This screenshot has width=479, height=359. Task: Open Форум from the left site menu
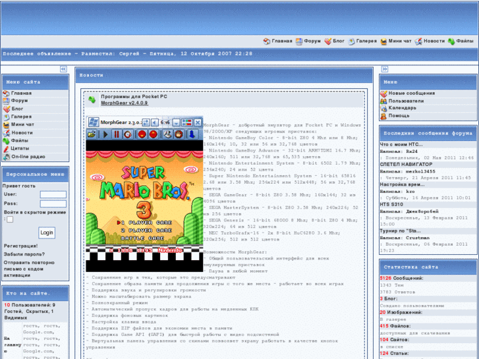click(x=19, y=101)
